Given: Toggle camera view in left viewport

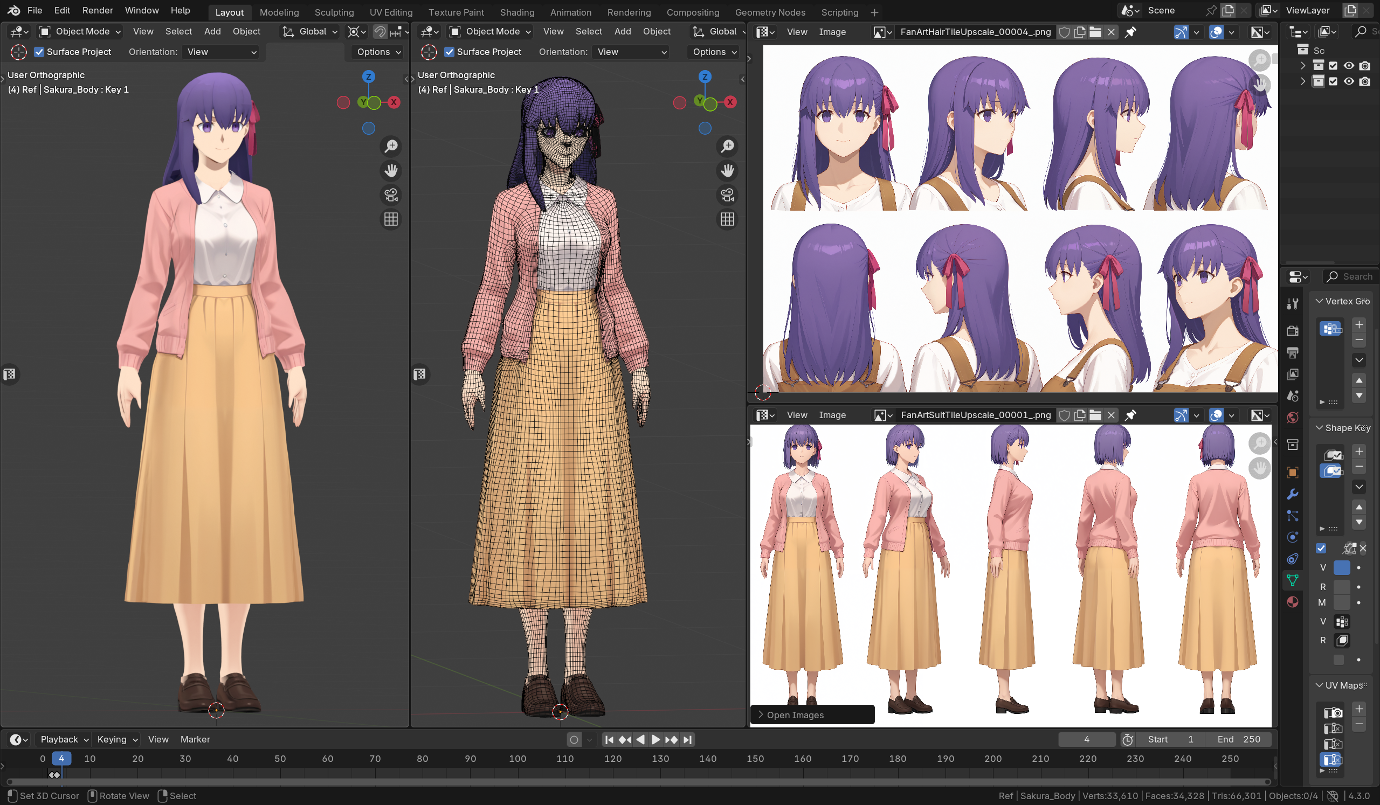Looking at the screenshot, I should point(391,195).
